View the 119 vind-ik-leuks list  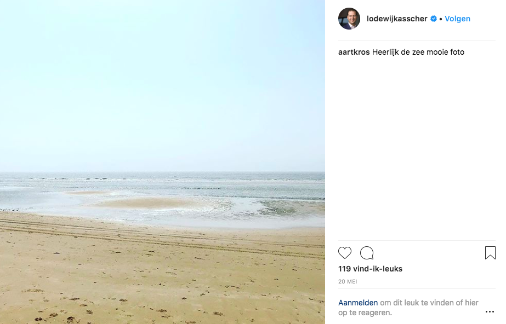370,269
